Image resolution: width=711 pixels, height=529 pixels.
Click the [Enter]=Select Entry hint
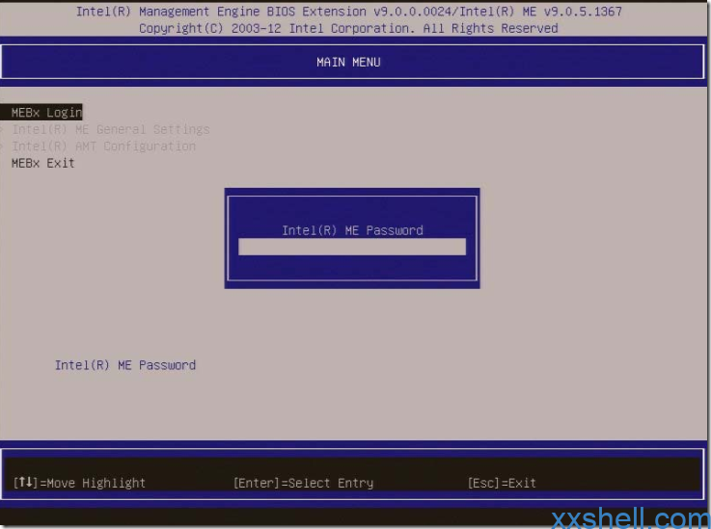tap(303, 483)
